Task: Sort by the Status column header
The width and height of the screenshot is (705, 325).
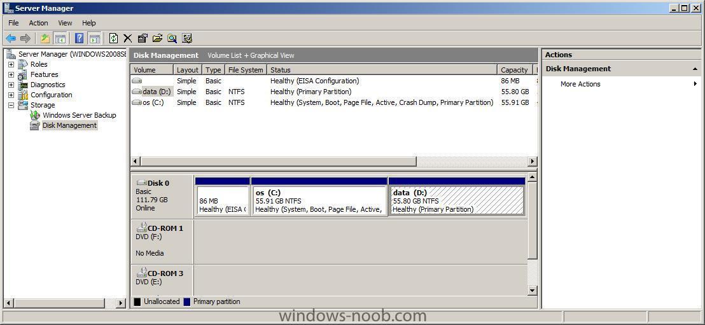Action: [x=382, y=70]
